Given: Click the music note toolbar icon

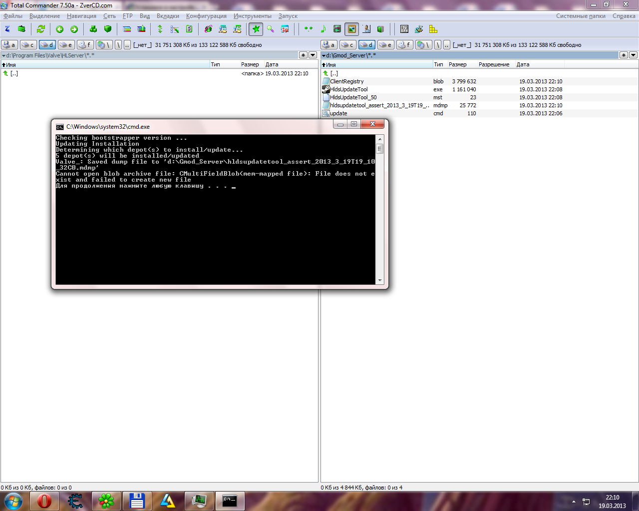Looking at the screenshot, I should pyautogui.click(x=323, y=29).
